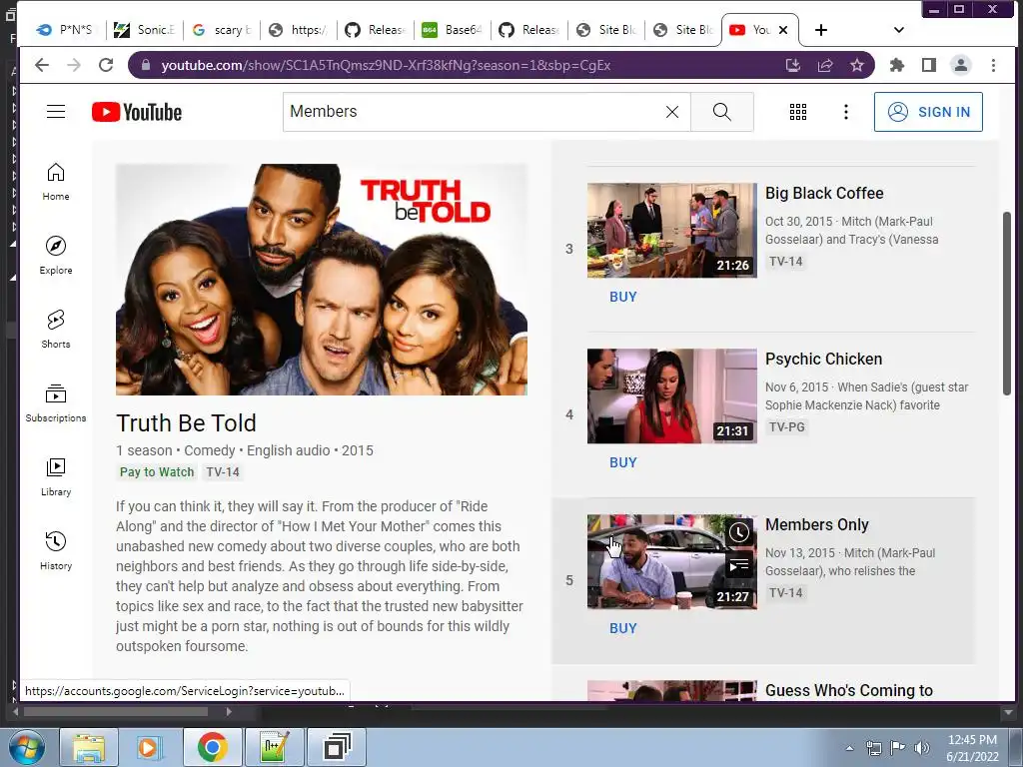Open Guess Who's Coming to episode title
The width and height of the screenshot is (1023, 767).
pos(849,690)
